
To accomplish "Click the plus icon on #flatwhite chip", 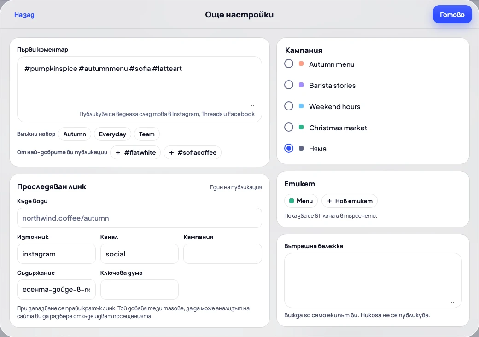I will pyautogui.click(x=118, y=153).
